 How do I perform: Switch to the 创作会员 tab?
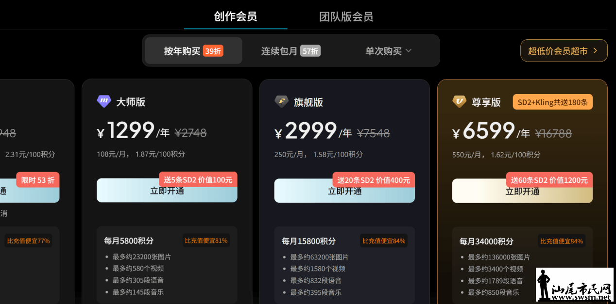[x=236, y=16]
